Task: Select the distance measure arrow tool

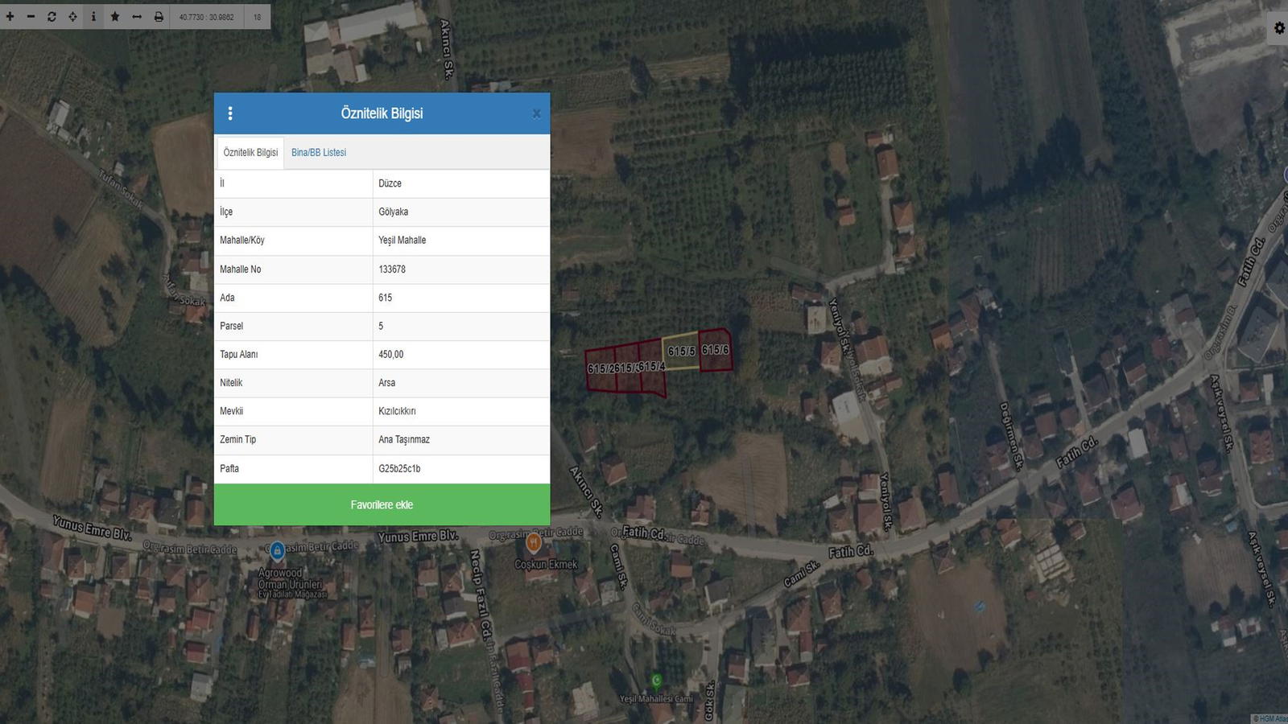Action: pos(137,16)
